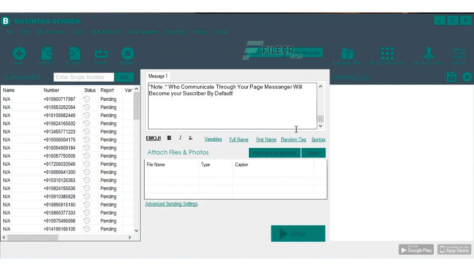474x274 pixels.
Task: Open the Edit menu
Action: click(x=26, y=32)
